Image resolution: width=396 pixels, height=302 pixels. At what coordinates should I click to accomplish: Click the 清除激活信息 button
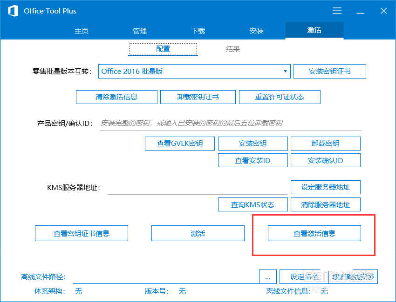(x=116, y=97)
